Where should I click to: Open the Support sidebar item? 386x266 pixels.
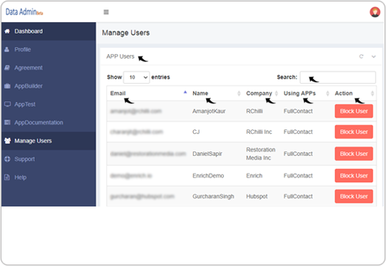tap(49, 159)
